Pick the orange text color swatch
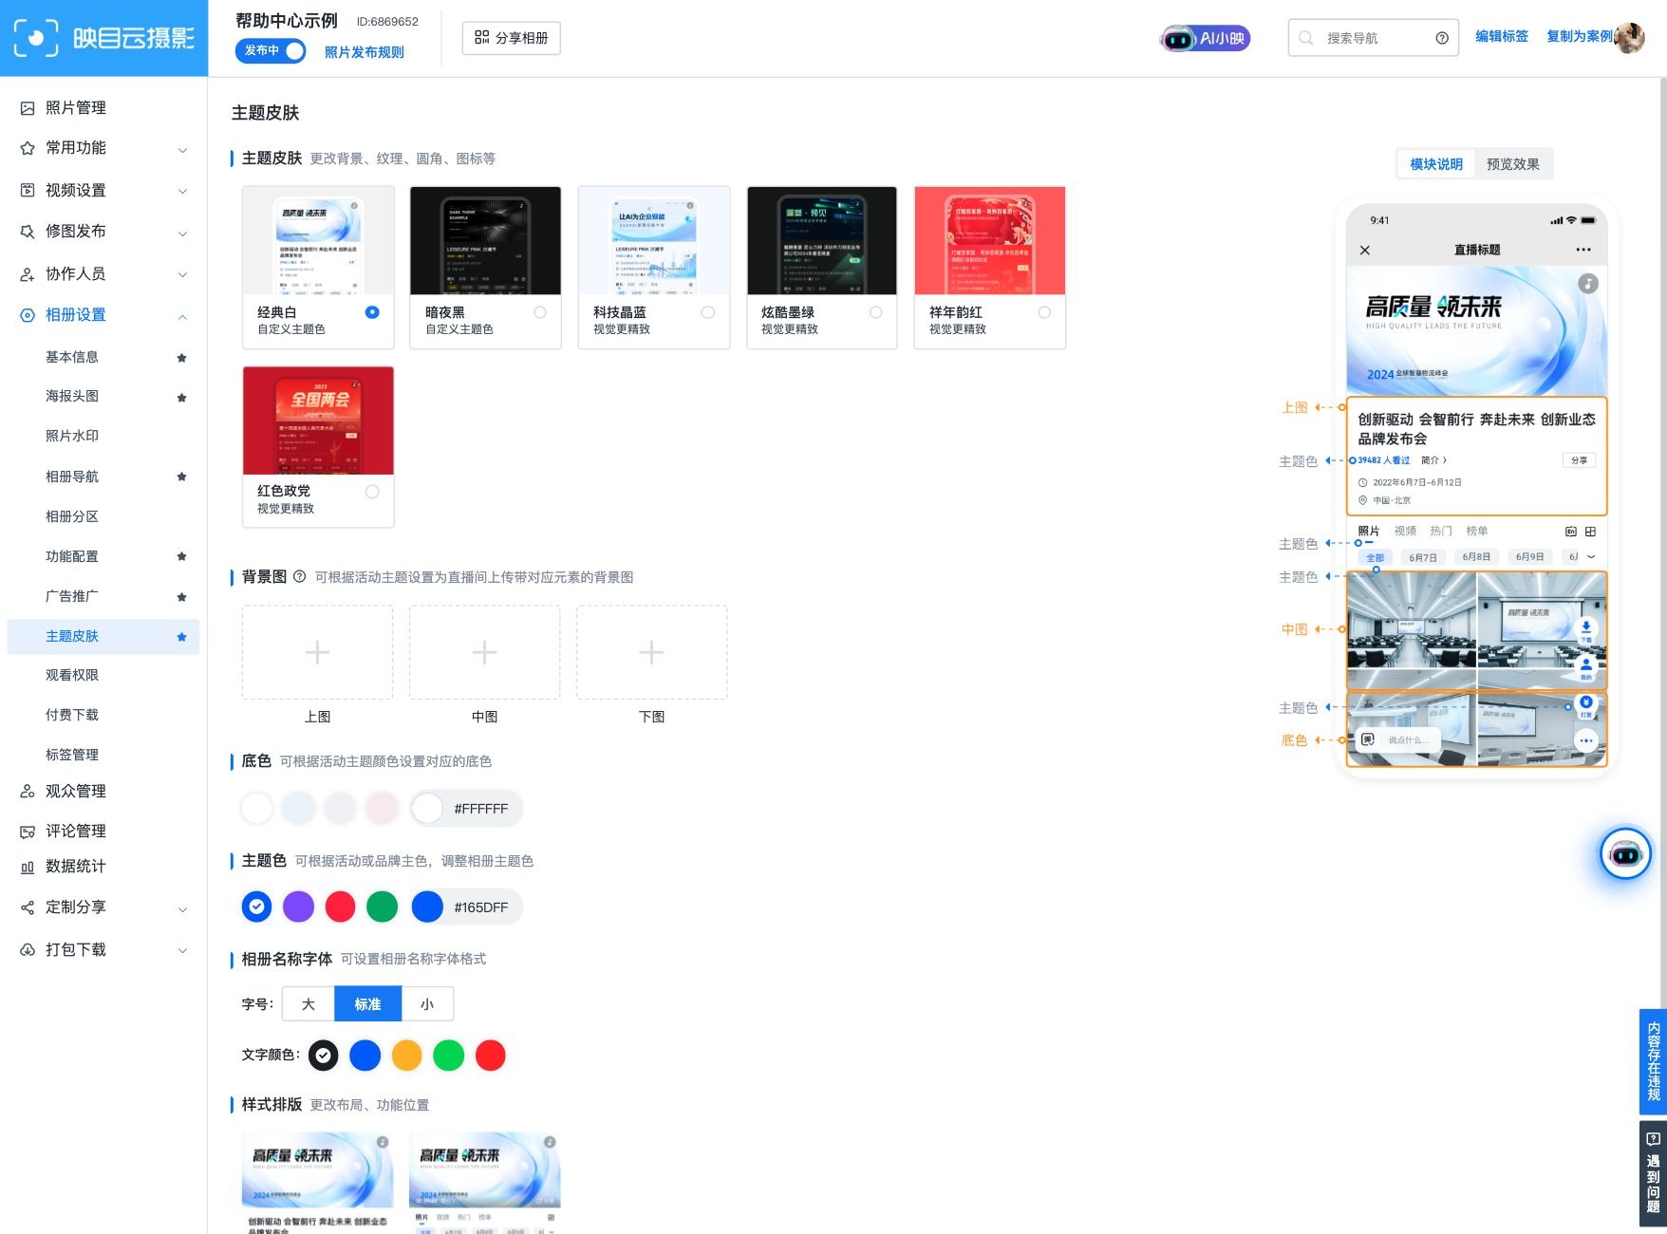Screen dimensions: 1667x1234 point(406,1056)
